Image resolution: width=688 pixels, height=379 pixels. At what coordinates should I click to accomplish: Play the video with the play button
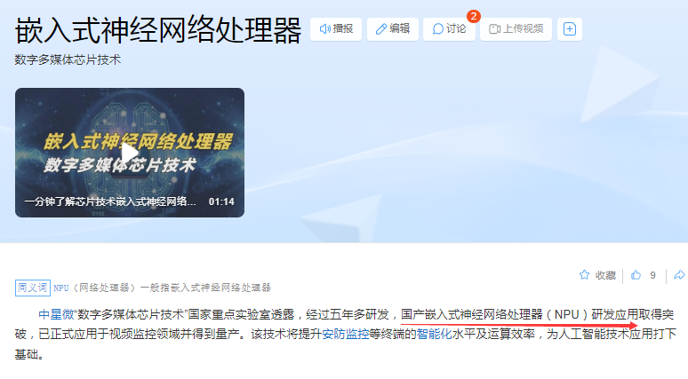(x=130, y=153)
